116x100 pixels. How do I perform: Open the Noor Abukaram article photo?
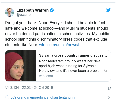pyautogui.click(x=21, y=66)
